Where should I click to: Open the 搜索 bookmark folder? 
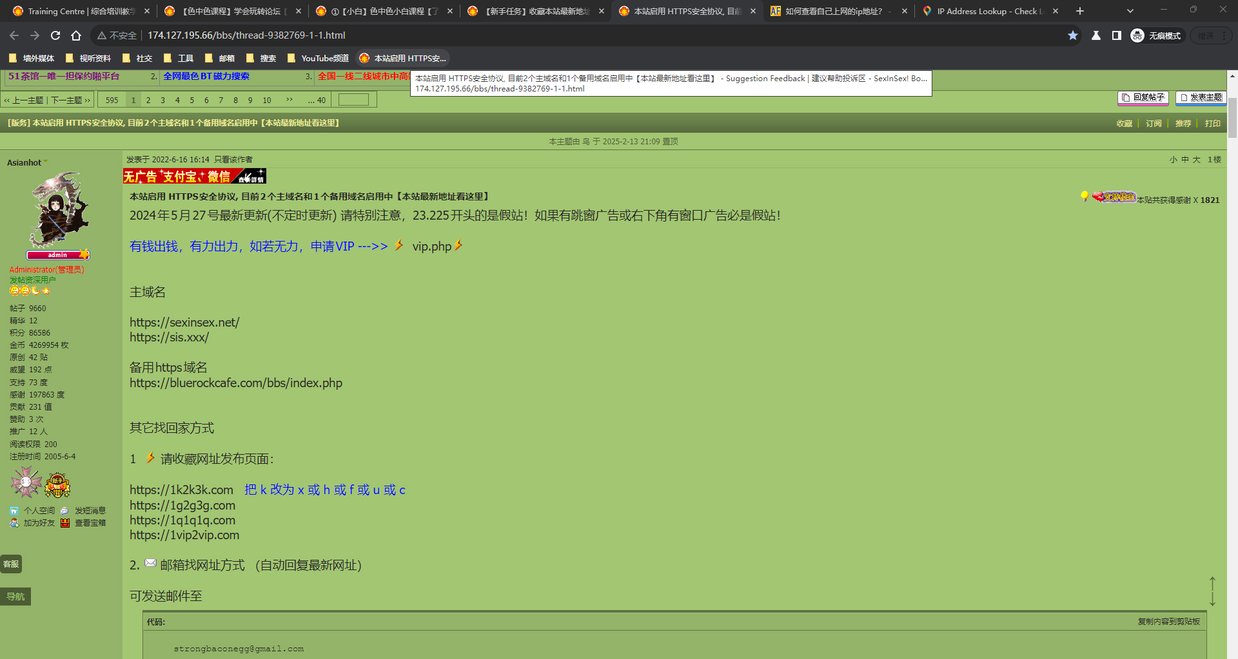261,58
